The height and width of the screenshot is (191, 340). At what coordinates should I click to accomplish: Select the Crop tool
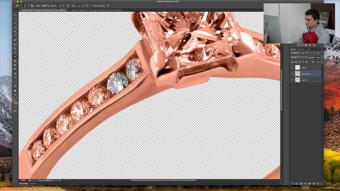point(15,31)
